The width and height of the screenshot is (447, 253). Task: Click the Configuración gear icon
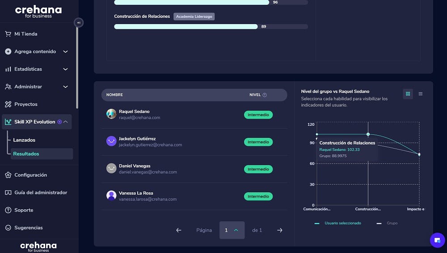point(8,175)
